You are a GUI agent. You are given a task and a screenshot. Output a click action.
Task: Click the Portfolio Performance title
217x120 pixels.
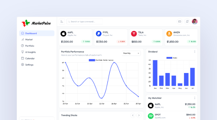tap(72, 52)
